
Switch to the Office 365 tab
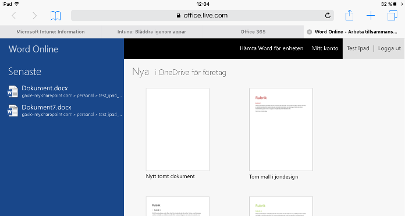[253, 32]
